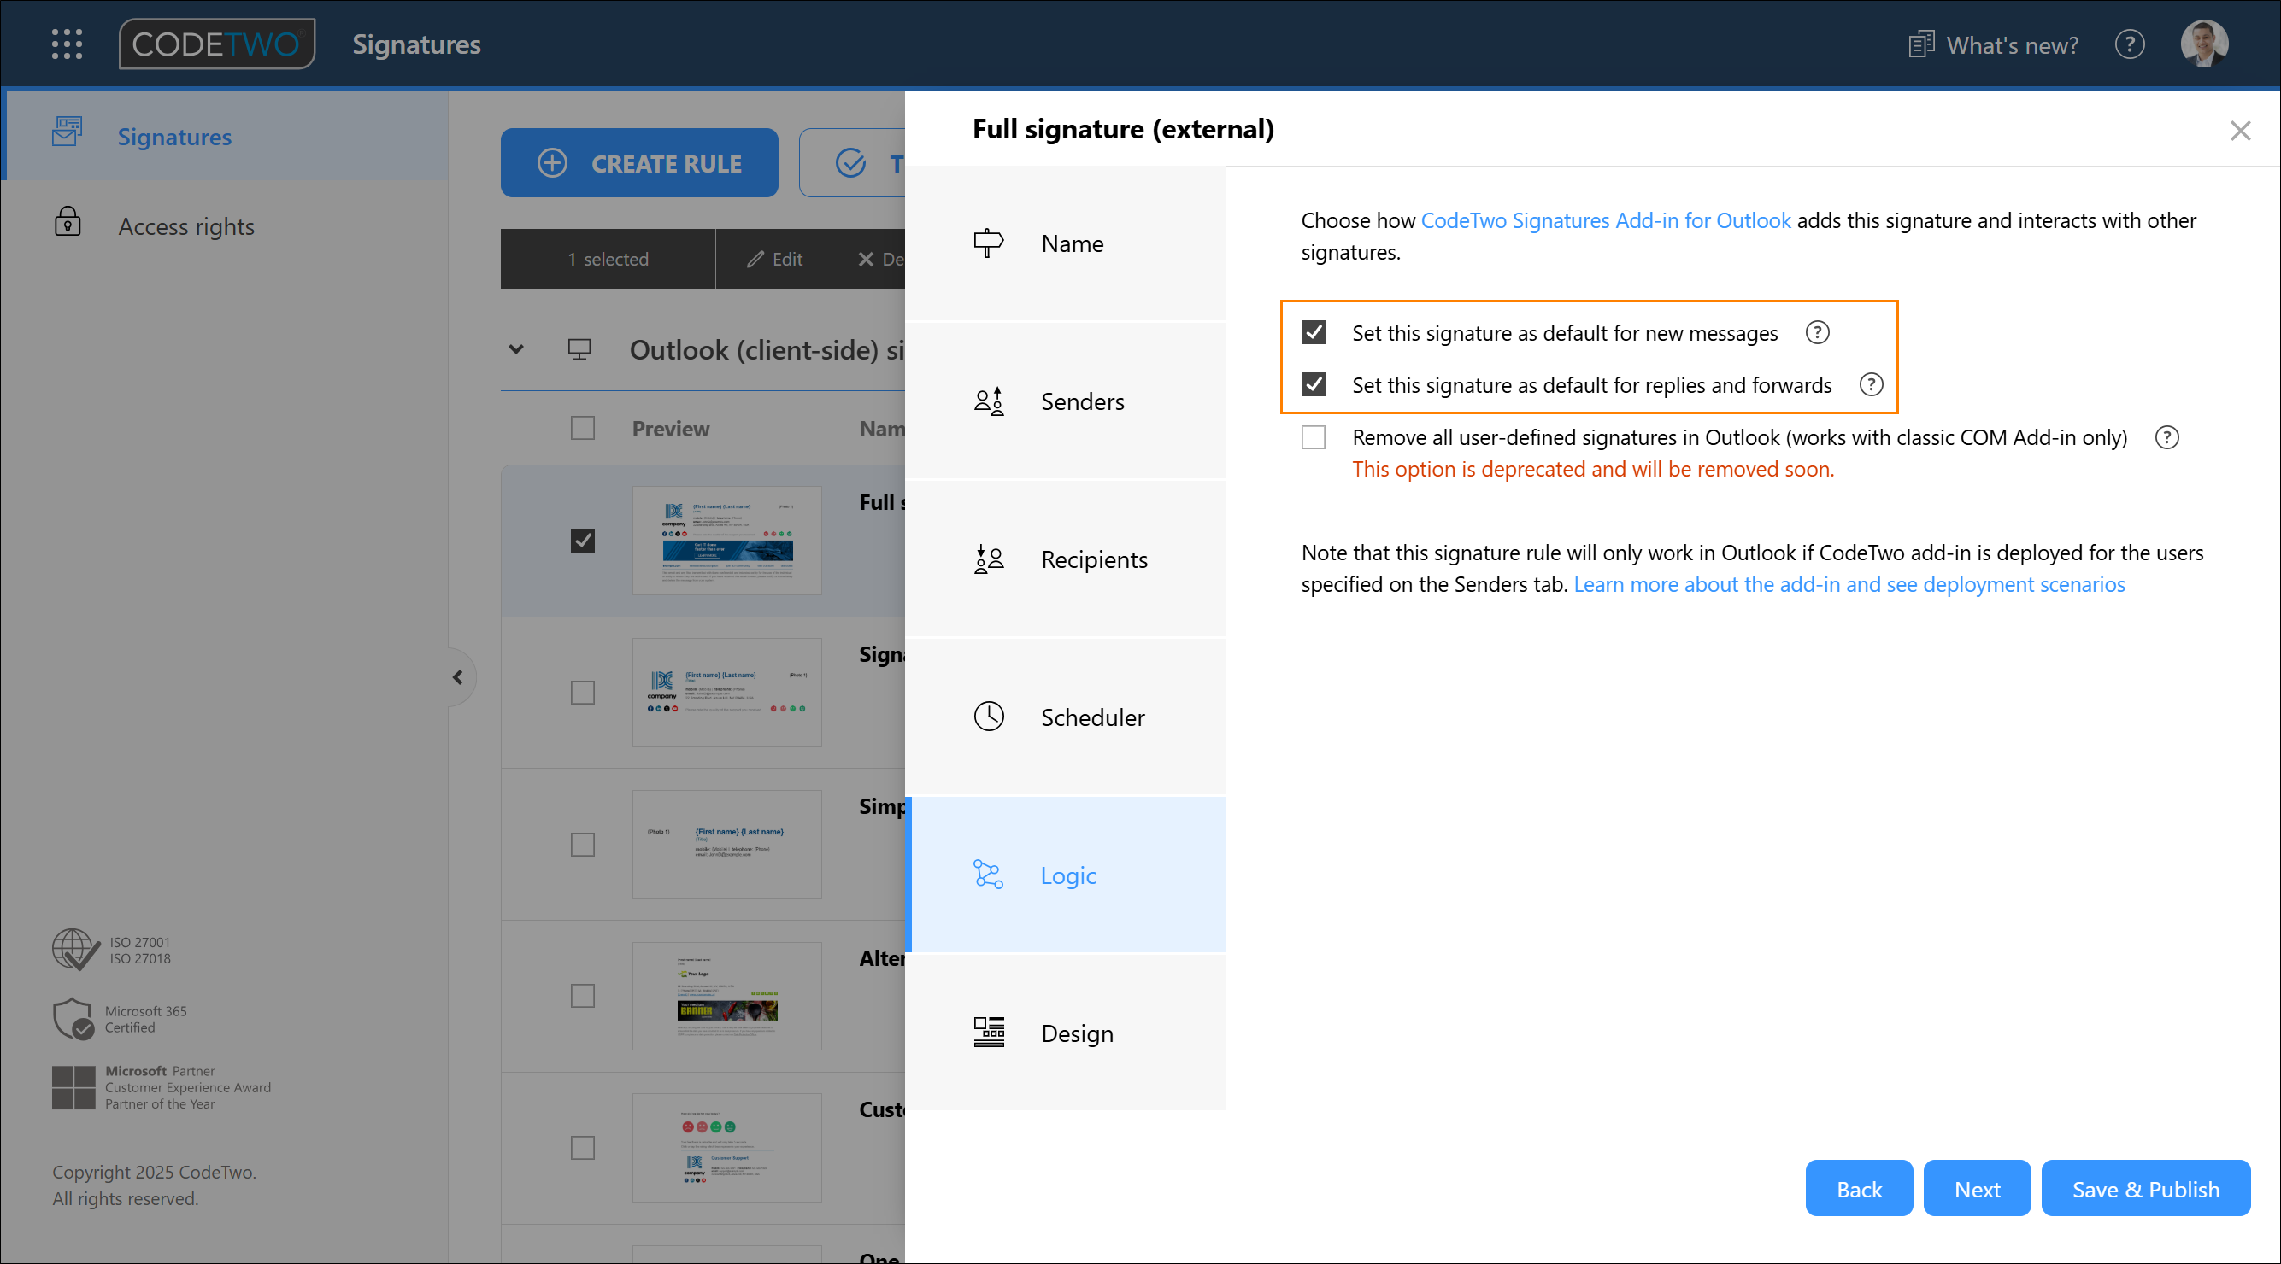This screenshot has height=1264, width=2281.
Task: Check the Simple signature row checkbox
Action: pyautogui.click(x=583, y=845)
